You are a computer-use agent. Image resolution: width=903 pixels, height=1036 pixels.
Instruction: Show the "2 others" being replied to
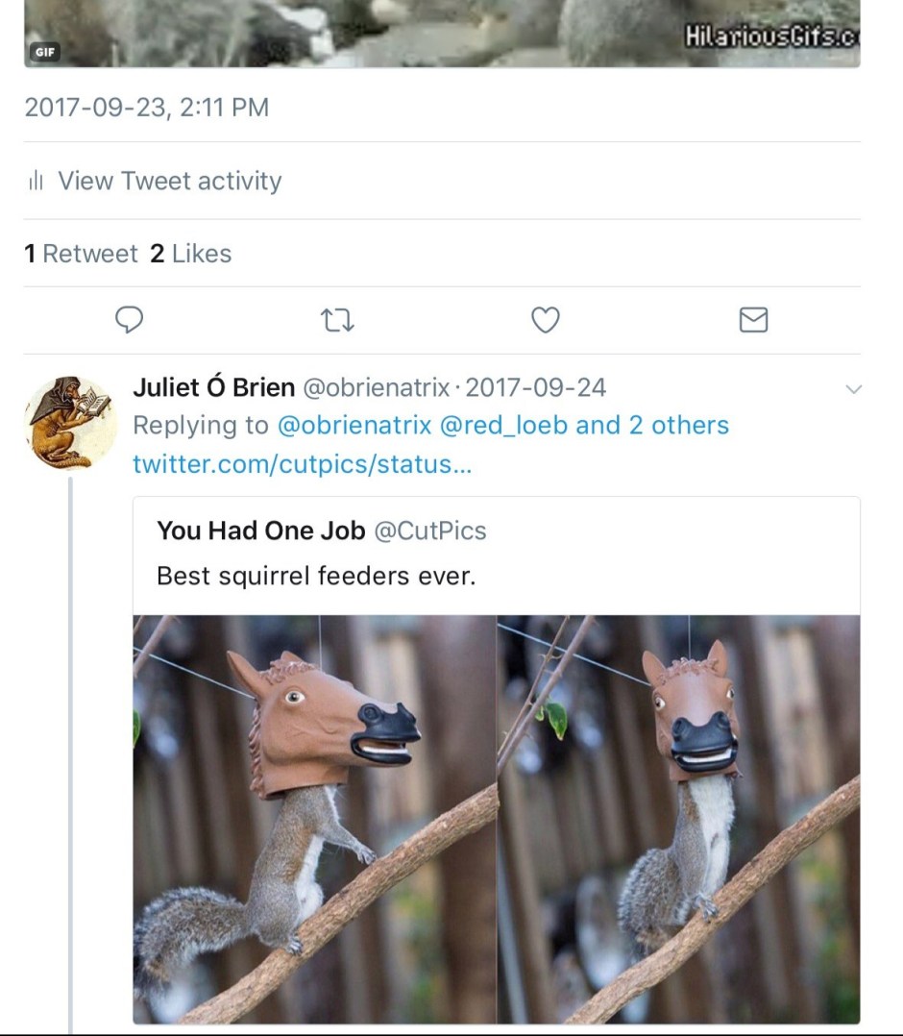pos(678,425)
